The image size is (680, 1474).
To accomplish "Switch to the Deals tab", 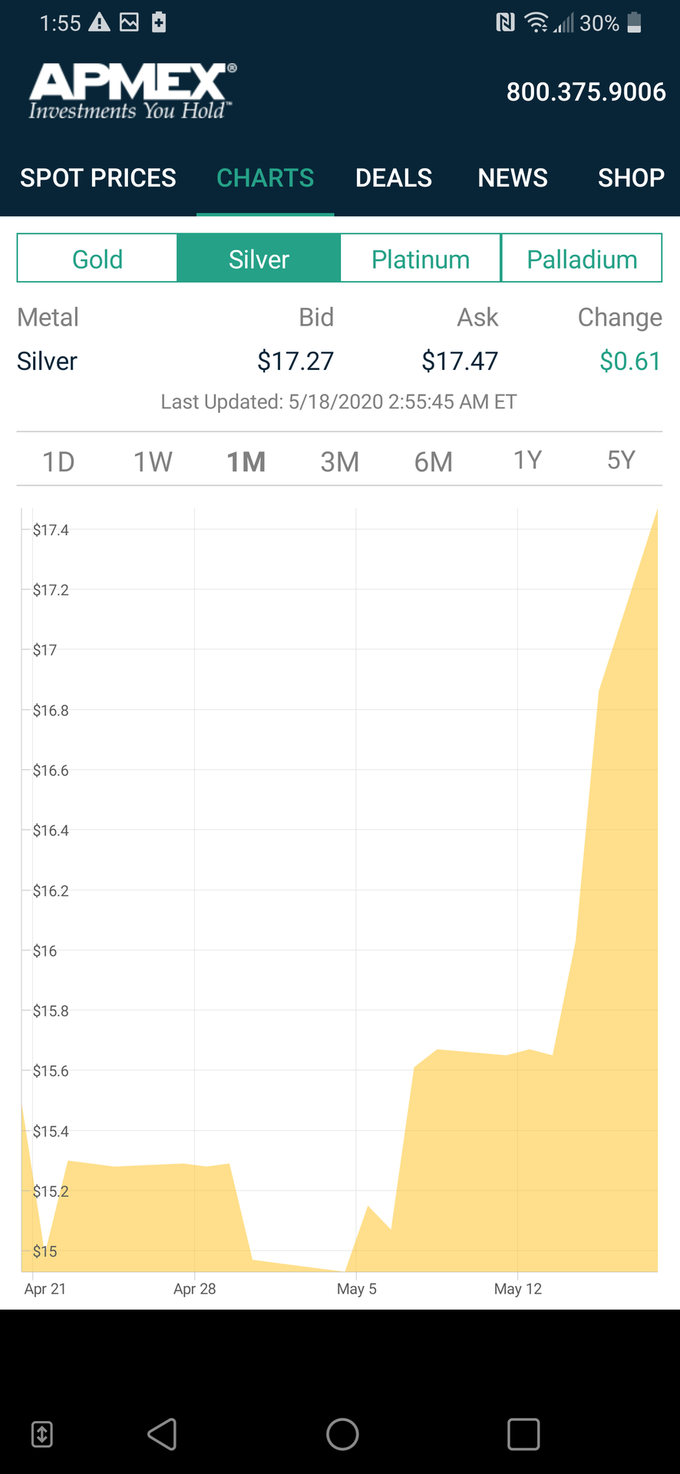I will [x=394, y=178].
